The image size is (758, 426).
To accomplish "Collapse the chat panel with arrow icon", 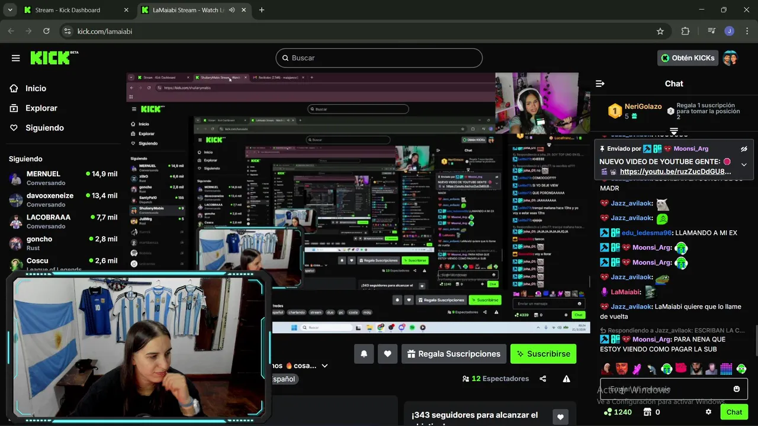I will tap(600, 84).
